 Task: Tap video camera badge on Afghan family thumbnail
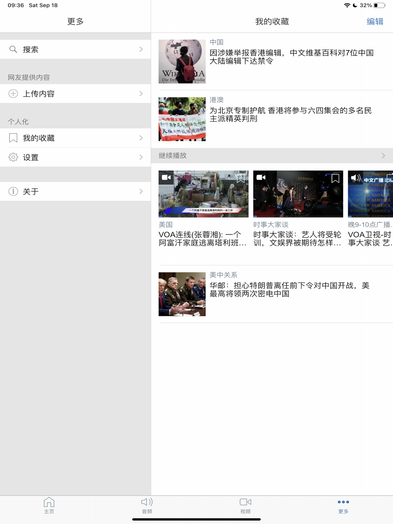pos(166,178)
